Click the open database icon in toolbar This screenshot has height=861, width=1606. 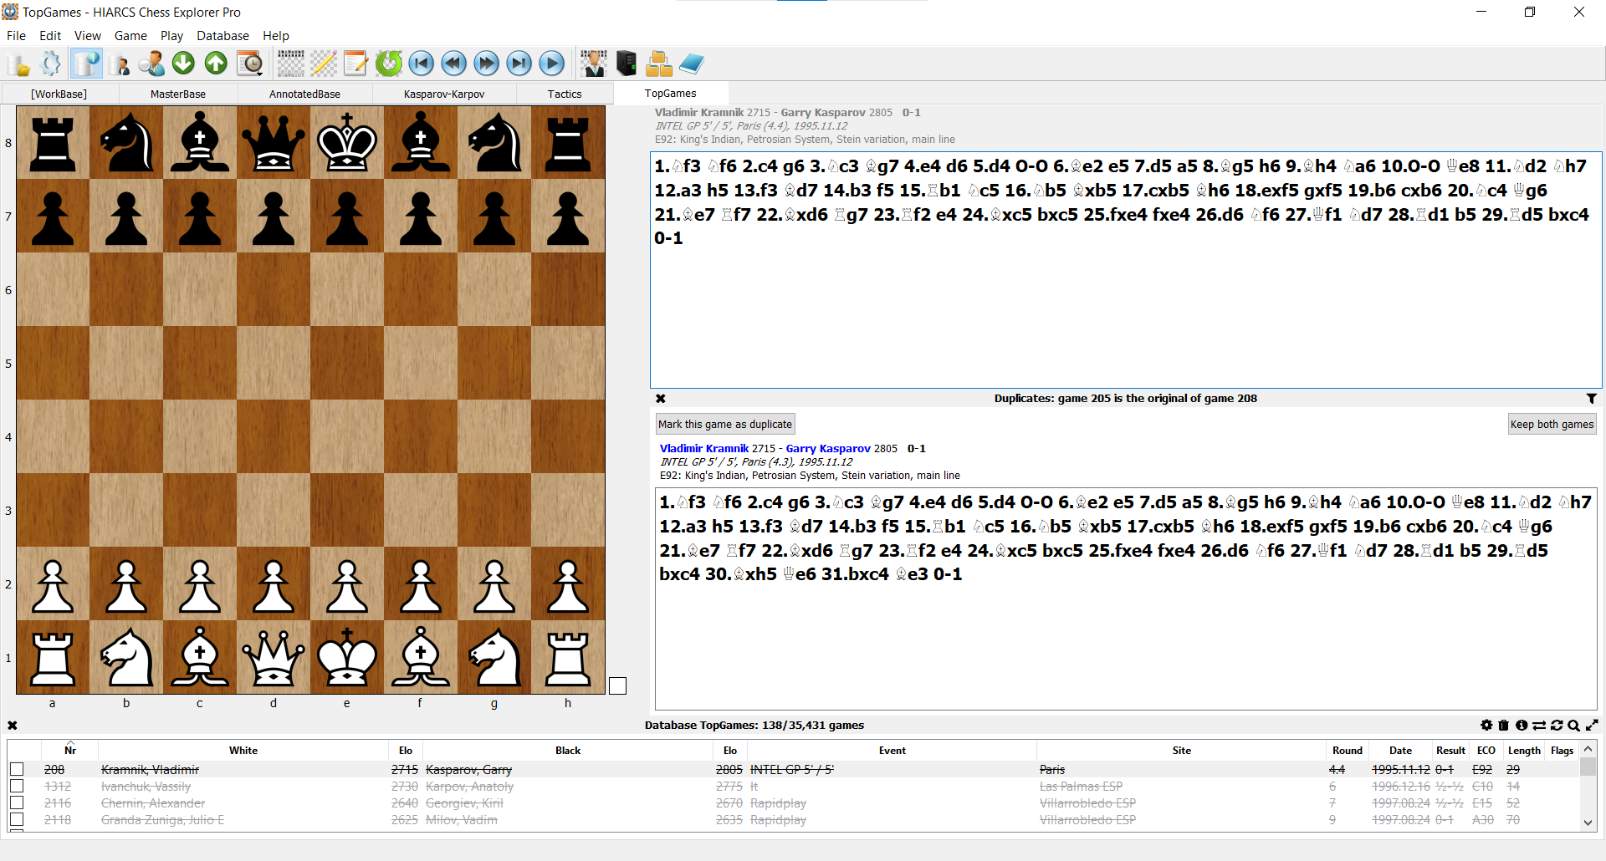coord(18,64)
